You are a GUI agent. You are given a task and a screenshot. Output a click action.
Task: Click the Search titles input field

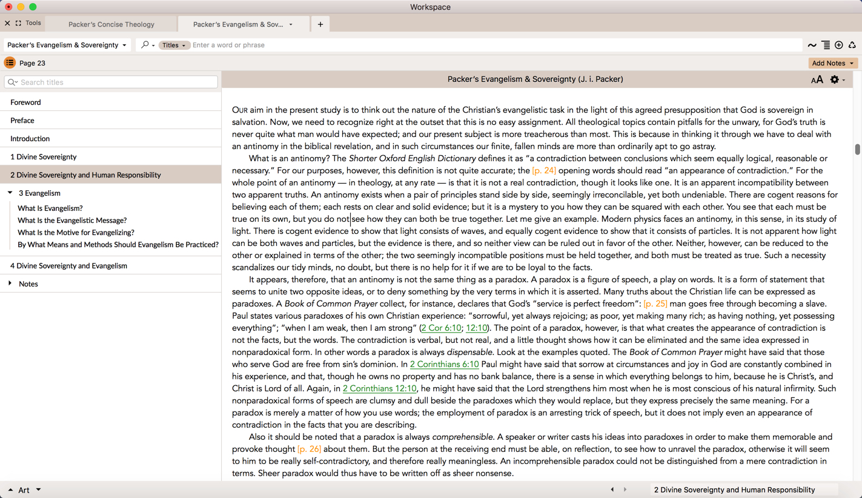pyautogui.click(x=115, y=82)
